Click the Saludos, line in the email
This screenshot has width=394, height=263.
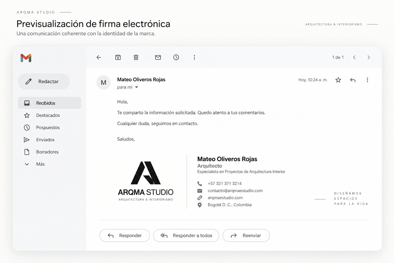[x=126, y=139]
